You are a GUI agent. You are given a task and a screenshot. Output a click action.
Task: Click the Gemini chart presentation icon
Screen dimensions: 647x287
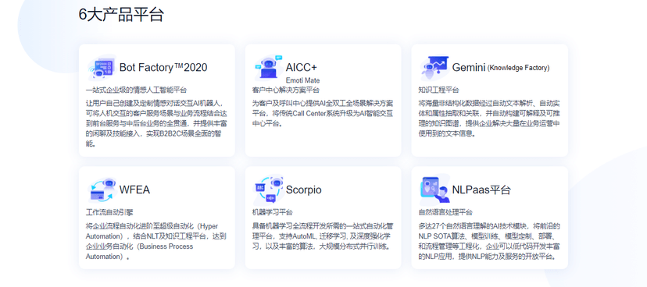point(435,68)
